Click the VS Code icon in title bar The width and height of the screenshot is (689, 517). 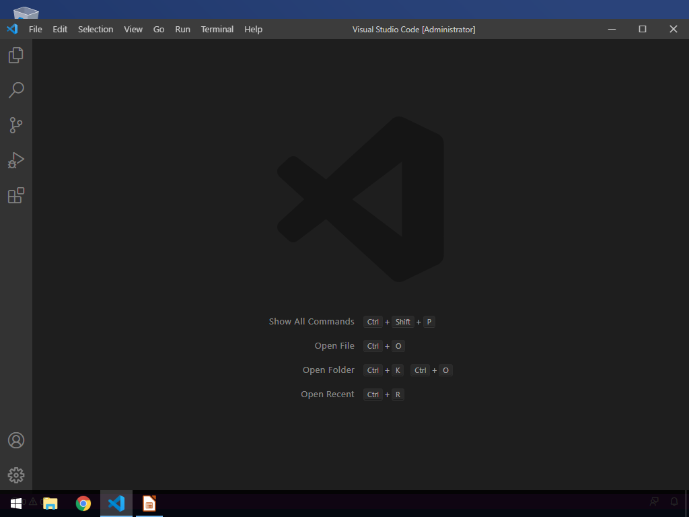(x=12, y=29)
